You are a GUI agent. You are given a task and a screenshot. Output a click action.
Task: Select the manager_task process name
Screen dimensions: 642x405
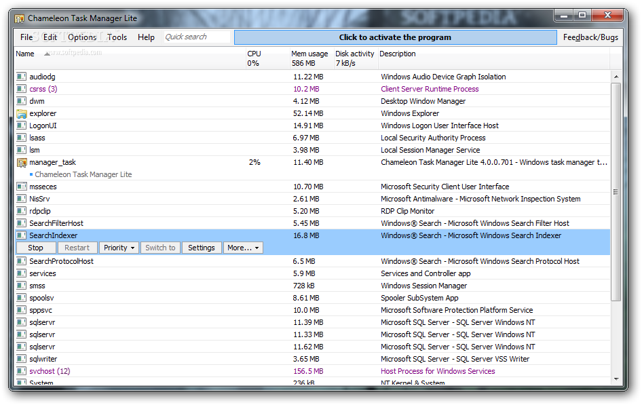(52, 162)
